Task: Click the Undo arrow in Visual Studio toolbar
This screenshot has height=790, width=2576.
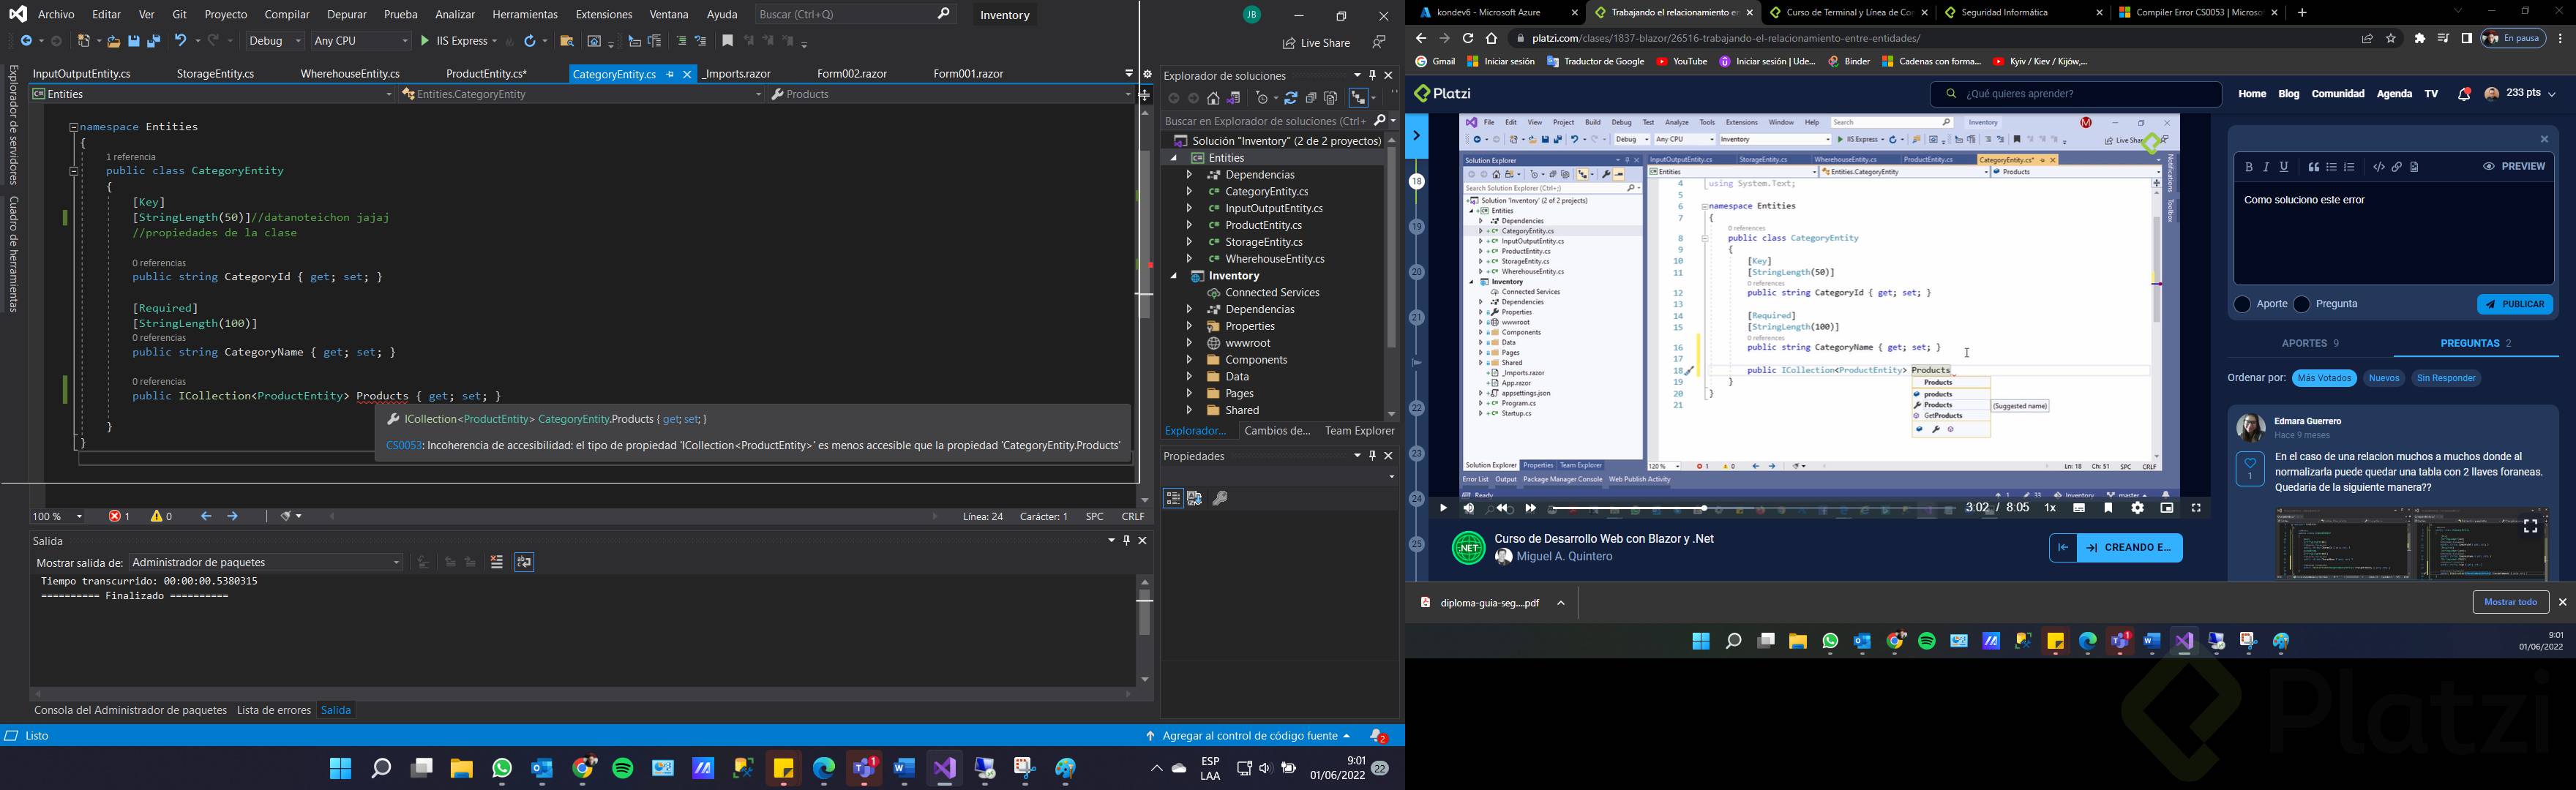Action: 181,41
